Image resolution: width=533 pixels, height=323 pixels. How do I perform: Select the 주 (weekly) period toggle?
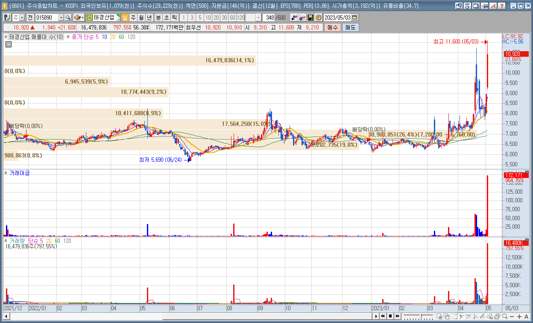(x=133, y=17)
